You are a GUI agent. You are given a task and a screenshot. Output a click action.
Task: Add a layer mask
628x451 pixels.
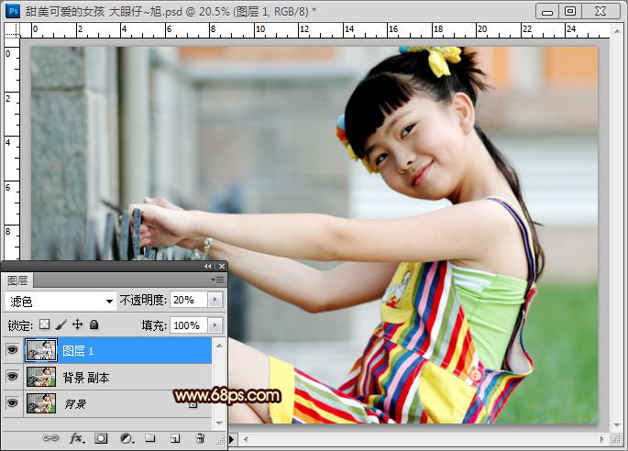[102, 439]
